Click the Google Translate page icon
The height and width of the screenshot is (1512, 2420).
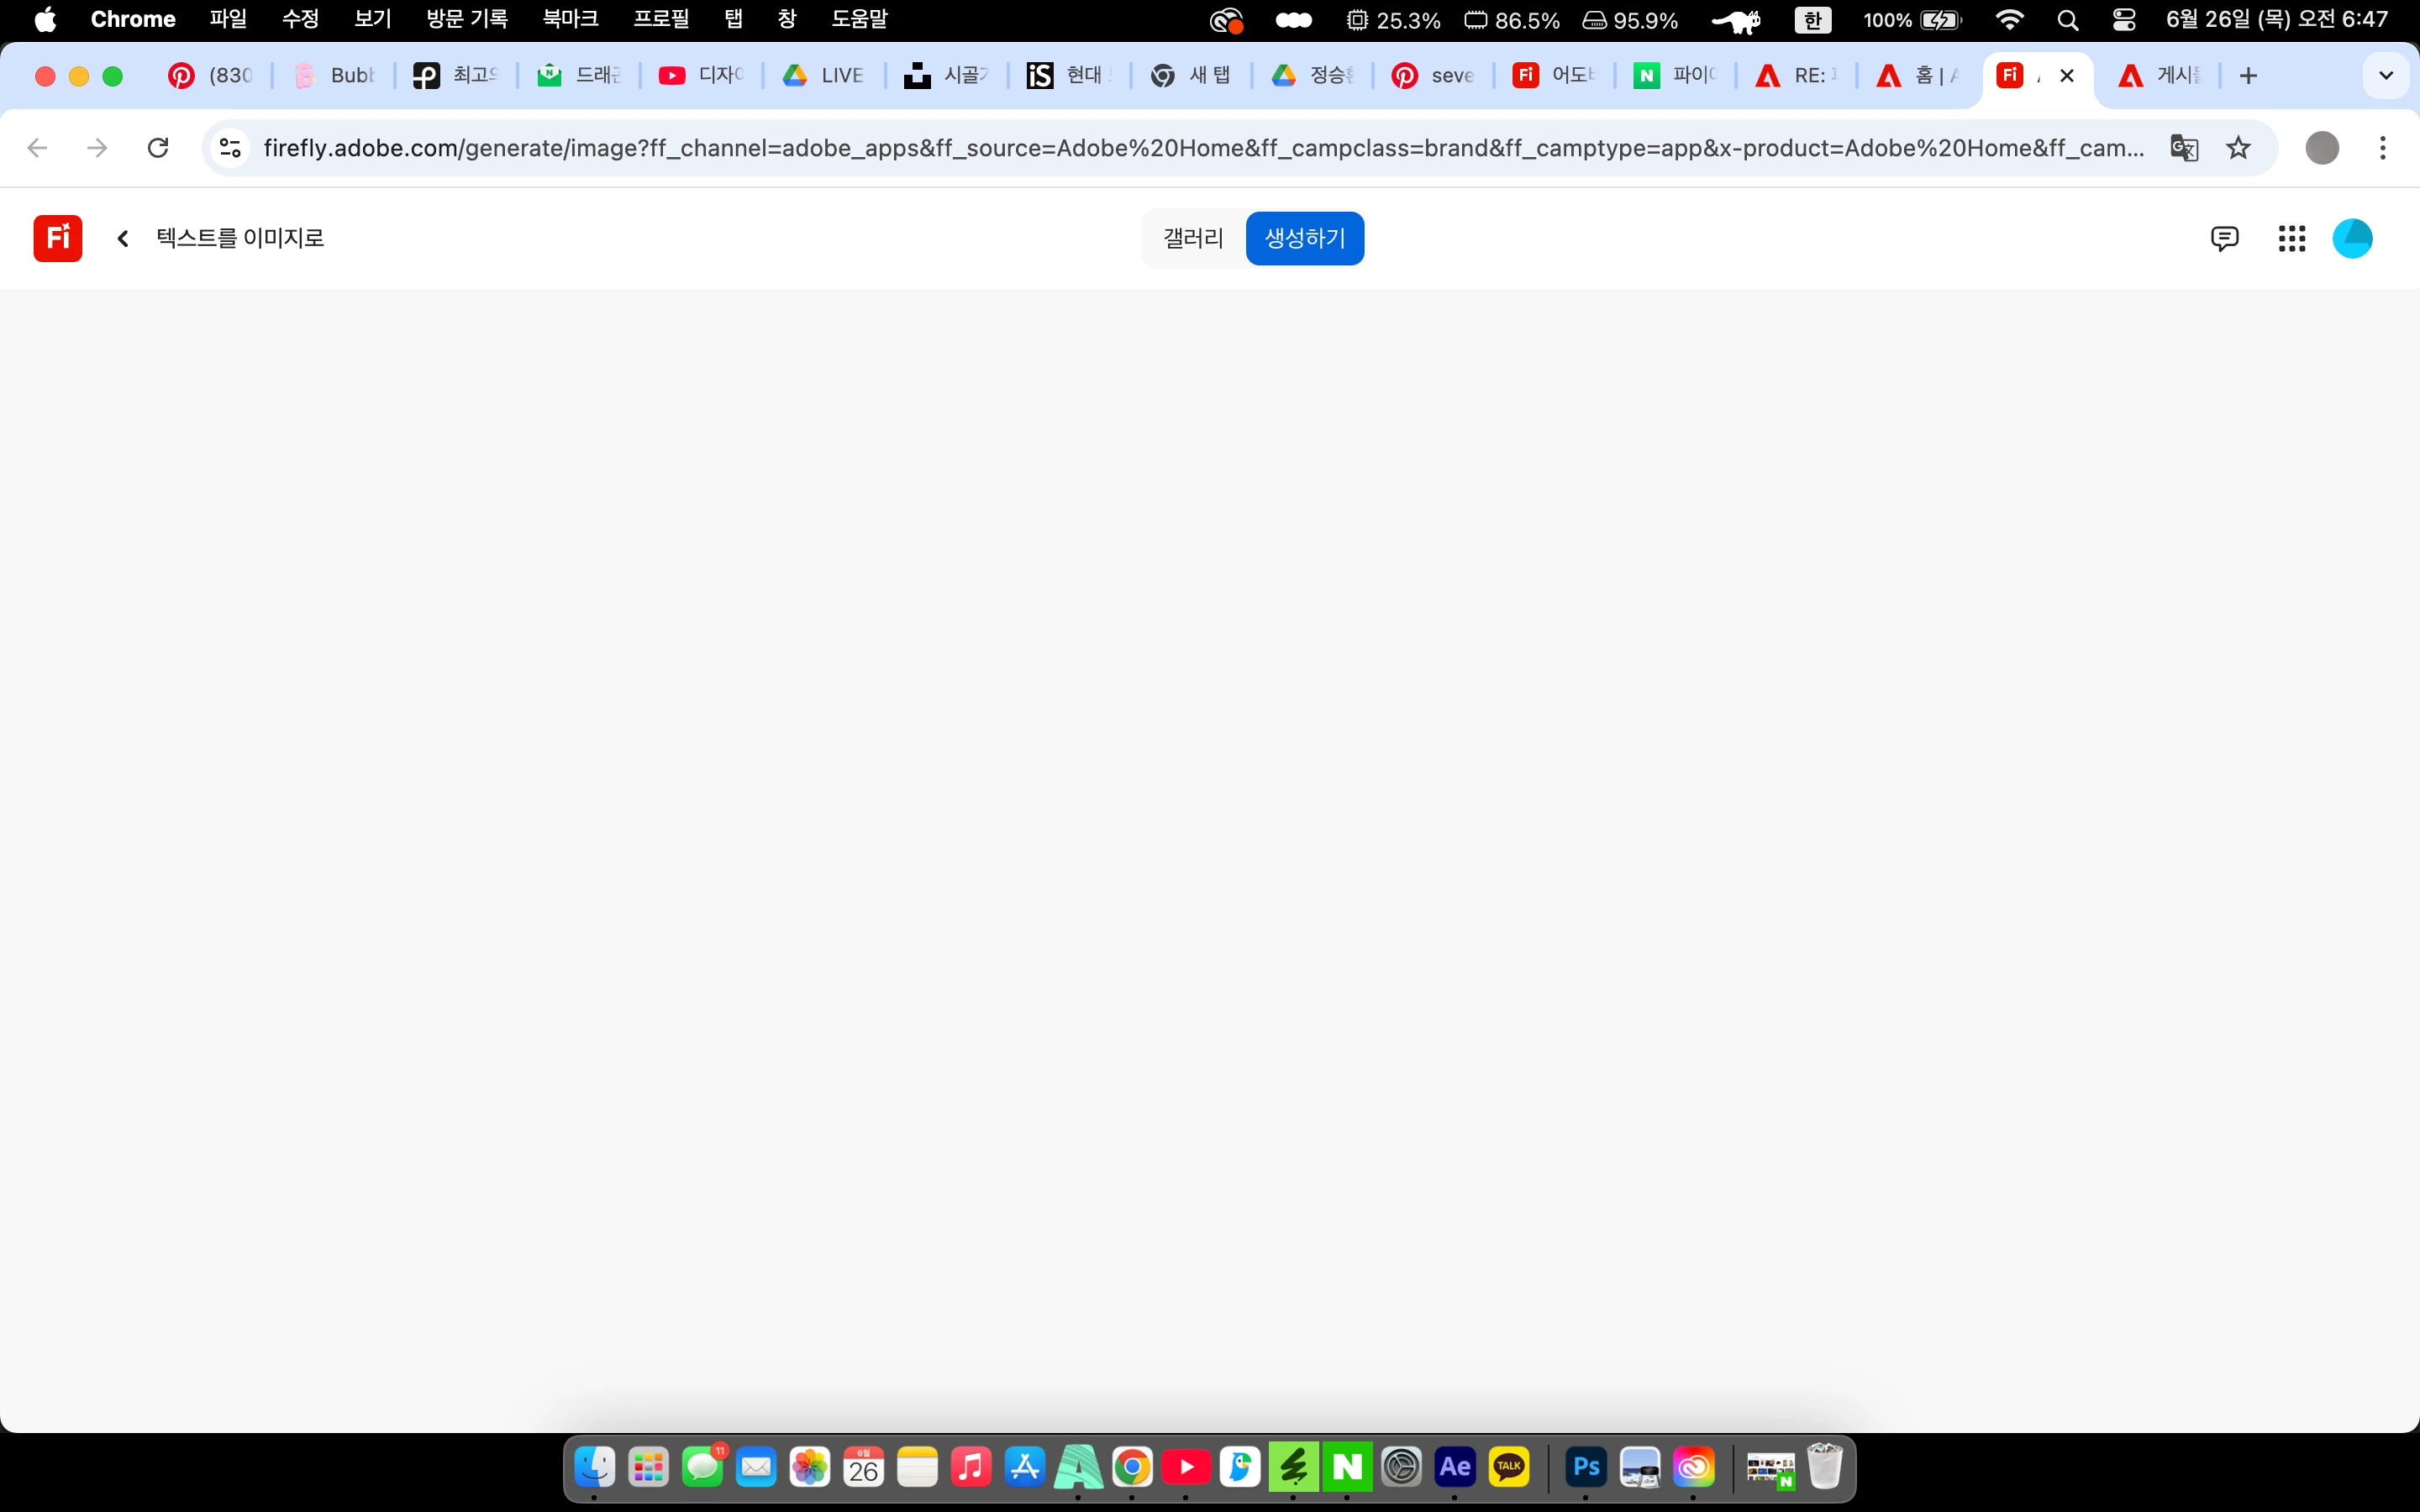[2183, 148]
